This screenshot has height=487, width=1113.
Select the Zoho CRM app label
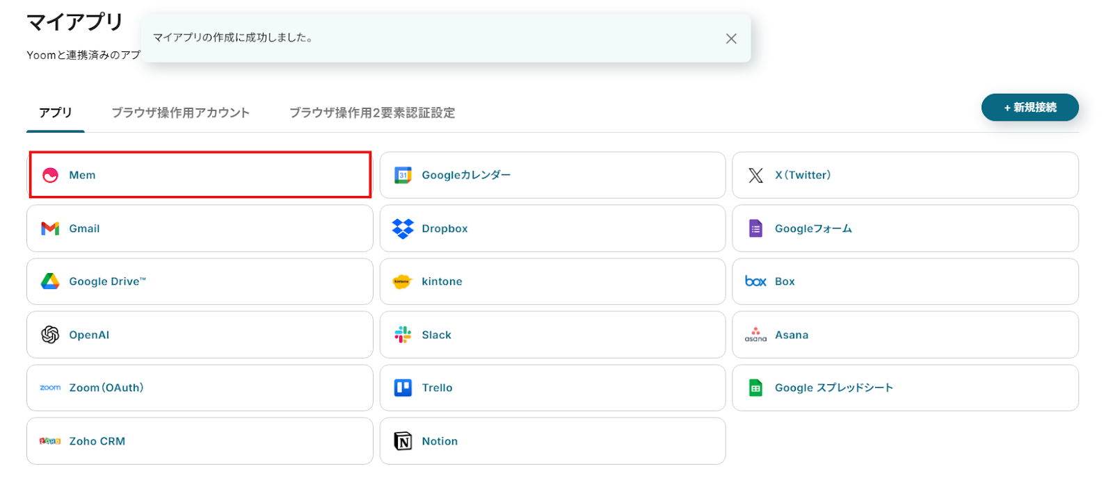click(97, 441)
